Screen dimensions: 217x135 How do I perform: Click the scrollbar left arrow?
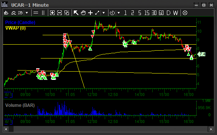pyautogui.click(x=6, y=129)
